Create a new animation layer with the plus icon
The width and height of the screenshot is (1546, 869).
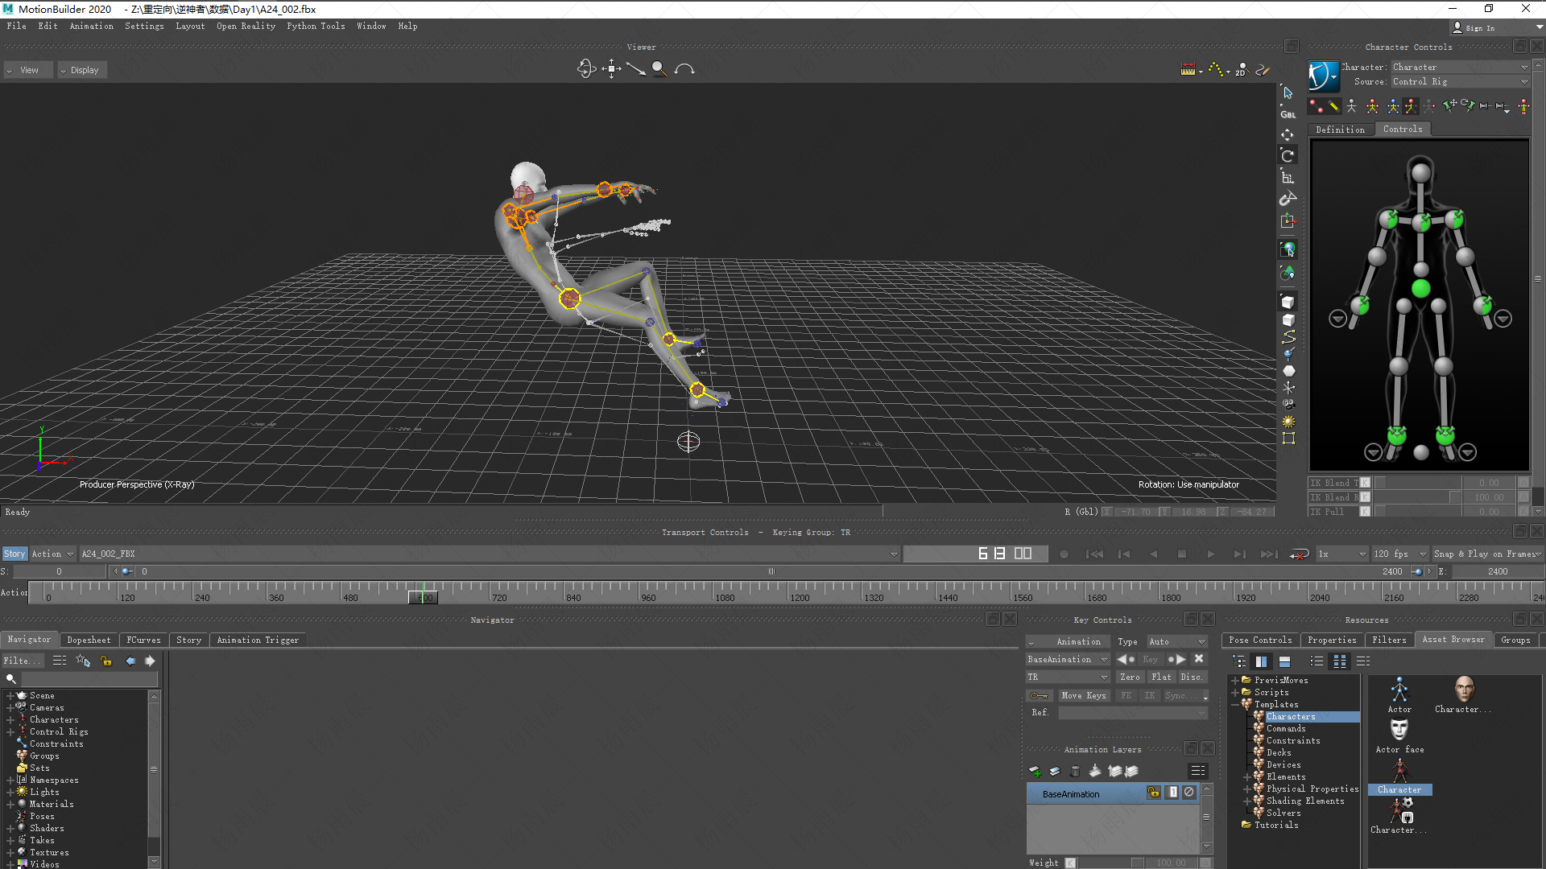coord(1035,771)
